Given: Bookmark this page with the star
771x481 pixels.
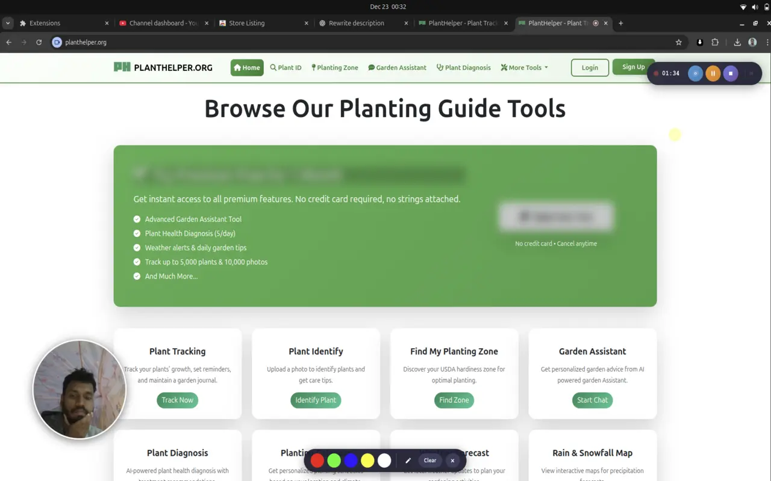Looking at the screenshot, I should (679, 42).
